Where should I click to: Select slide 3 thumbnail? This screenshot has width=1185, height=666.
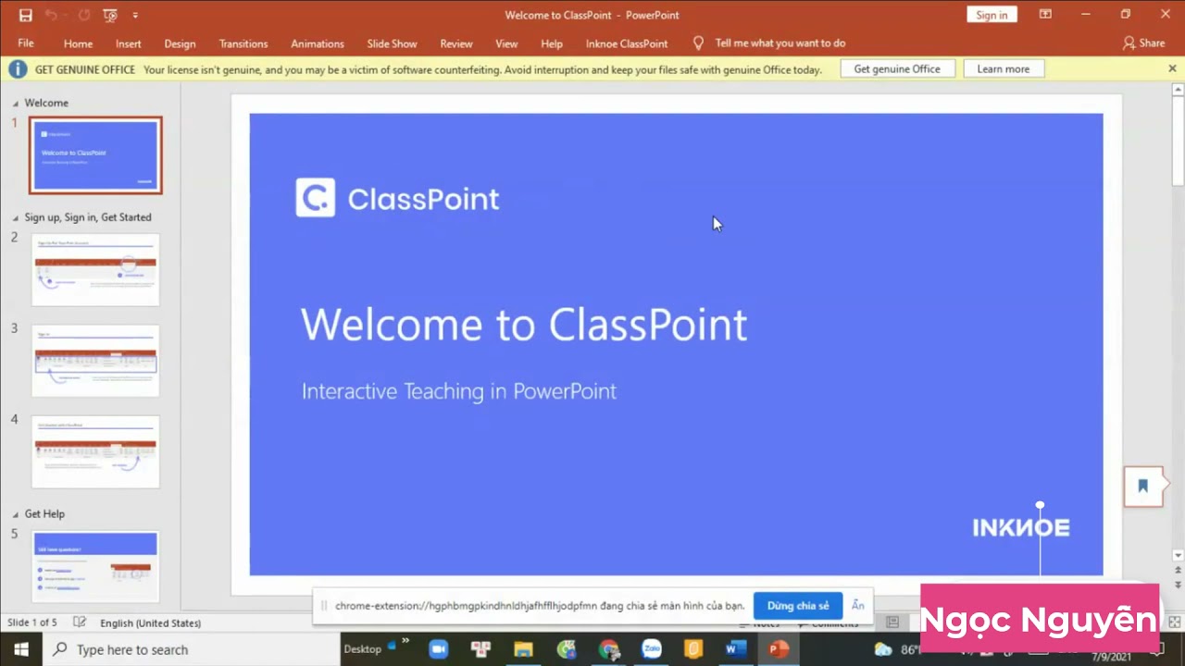coord(95,361)
